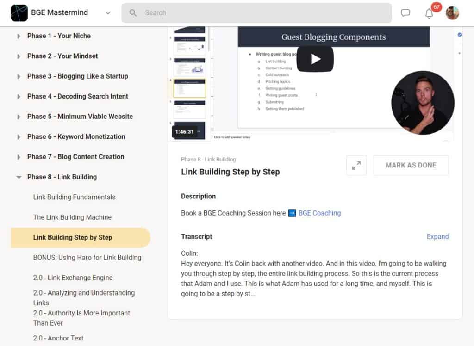Open BONUS: Using Haro for Link Building
This screenshot has height=346, width=474.
87,258
